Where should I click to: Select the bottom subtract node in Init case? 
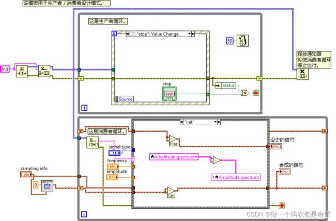(x=171, y=191)
